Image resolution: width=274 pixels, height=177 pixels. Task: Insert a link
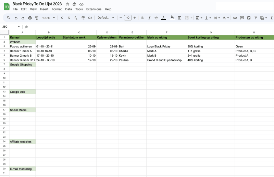click(235, 18)
